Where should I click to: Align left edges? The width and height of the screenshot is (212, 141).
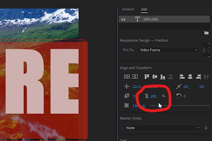pyautogui.click(x=182, y=77)
